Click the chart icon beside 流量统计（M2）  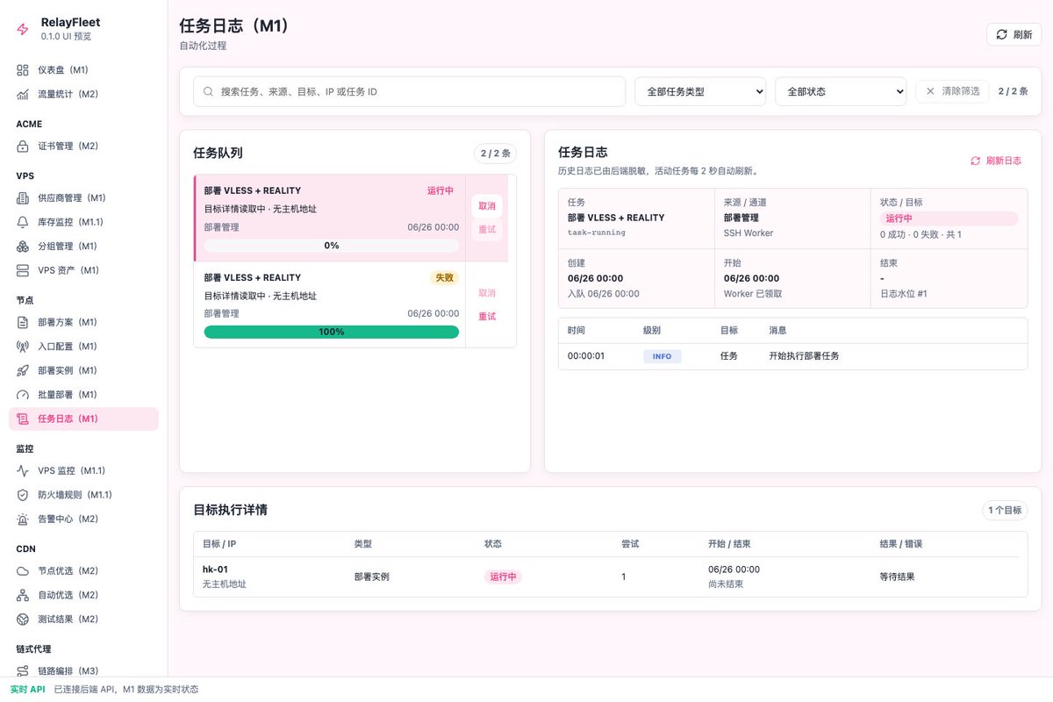23,94
